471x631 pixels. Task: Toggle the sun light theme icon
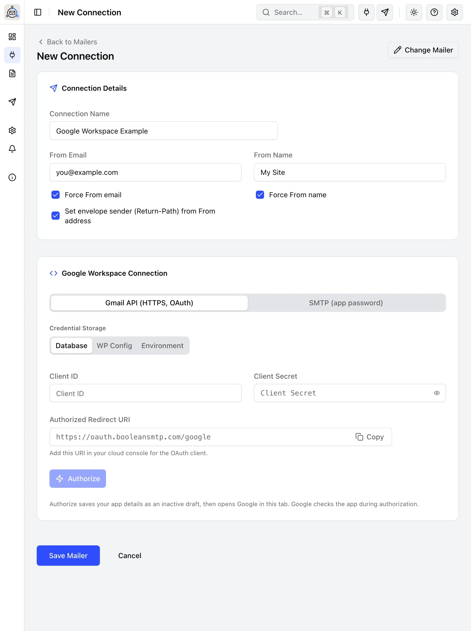[414, 12]
